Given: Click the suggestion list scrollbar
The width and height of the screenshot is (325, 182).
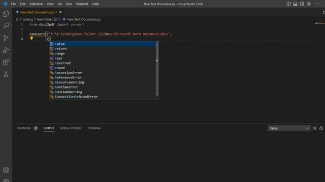Looking at the screenshot, I should (157, 69).
